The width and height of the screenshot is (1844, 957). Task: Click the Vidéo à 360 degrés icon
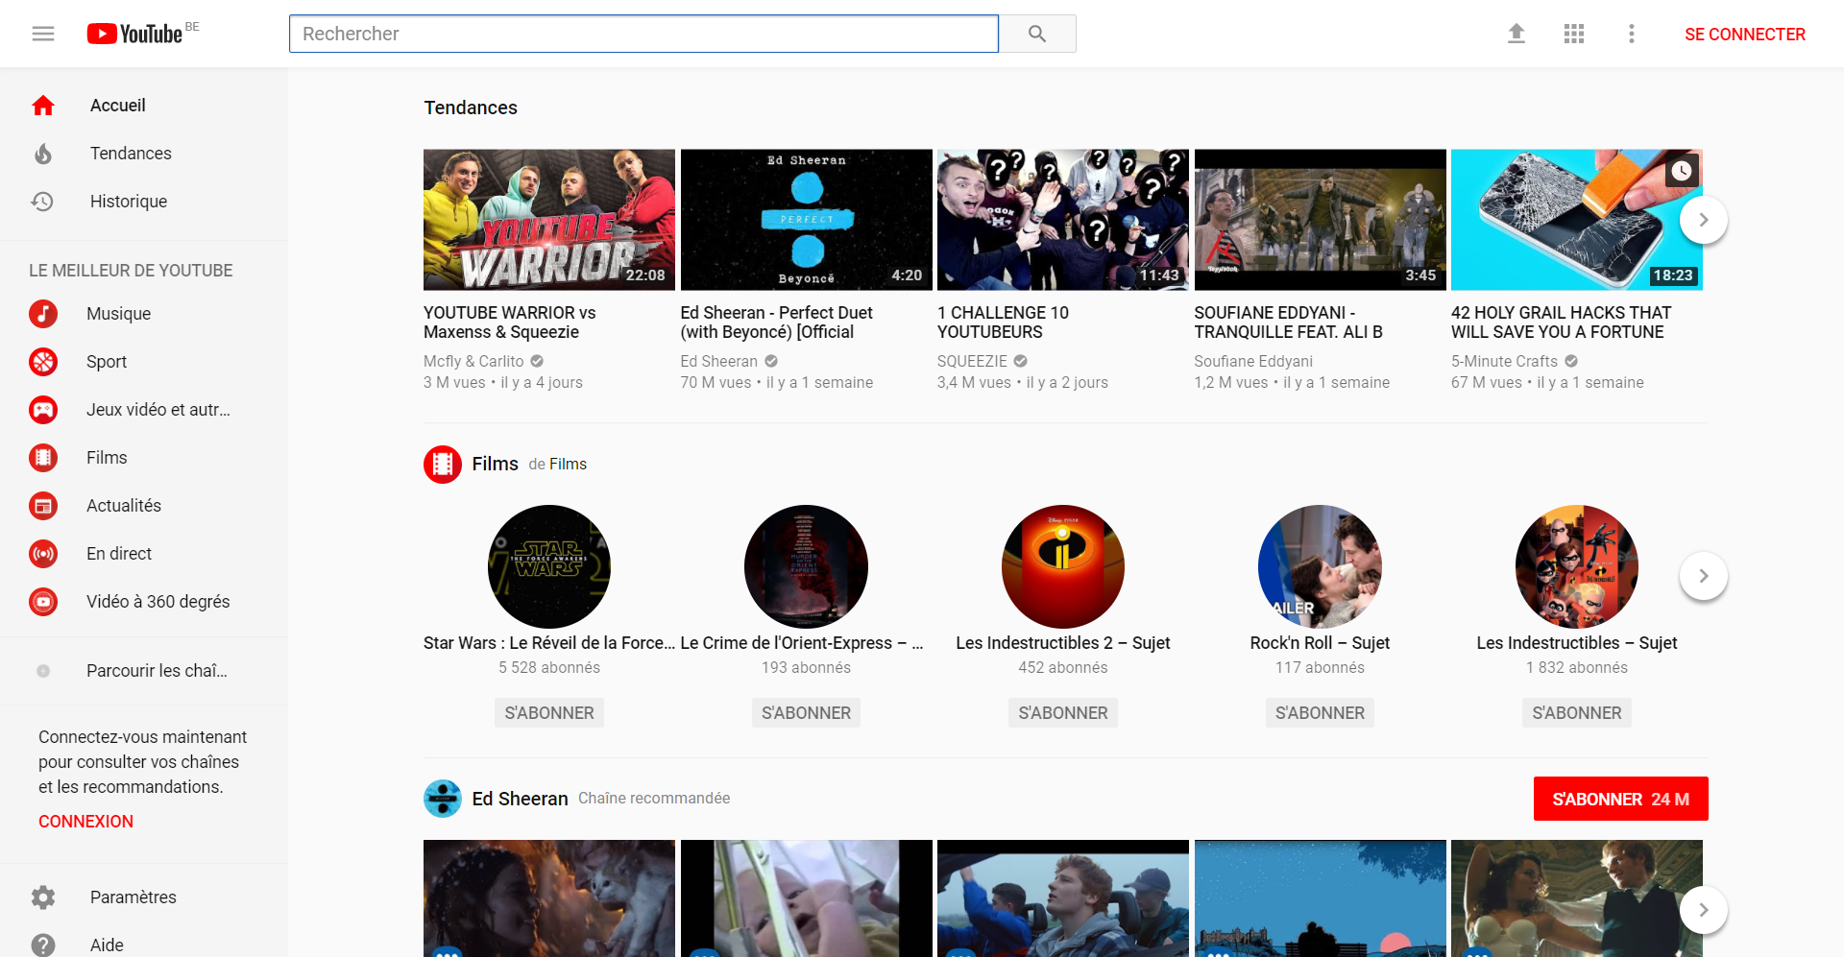pos(43,602)
